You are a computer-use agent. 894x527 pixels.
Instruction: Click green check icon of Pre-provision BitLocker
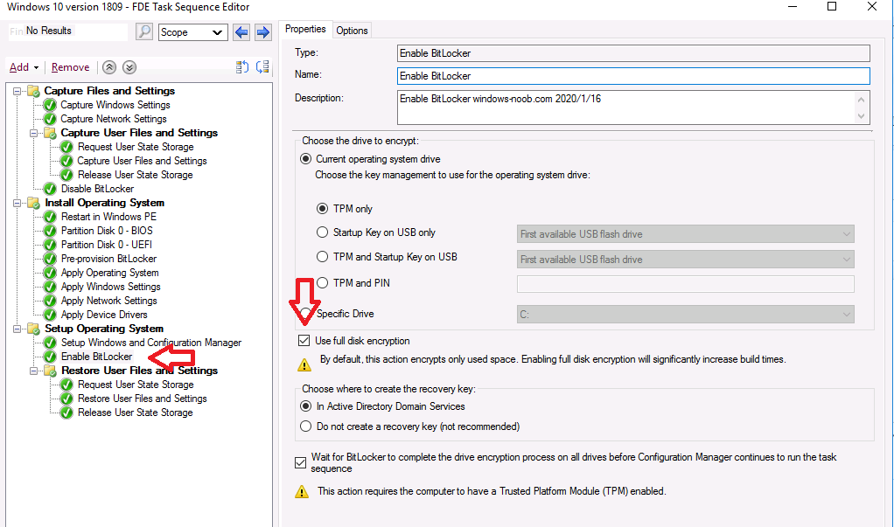50,259
